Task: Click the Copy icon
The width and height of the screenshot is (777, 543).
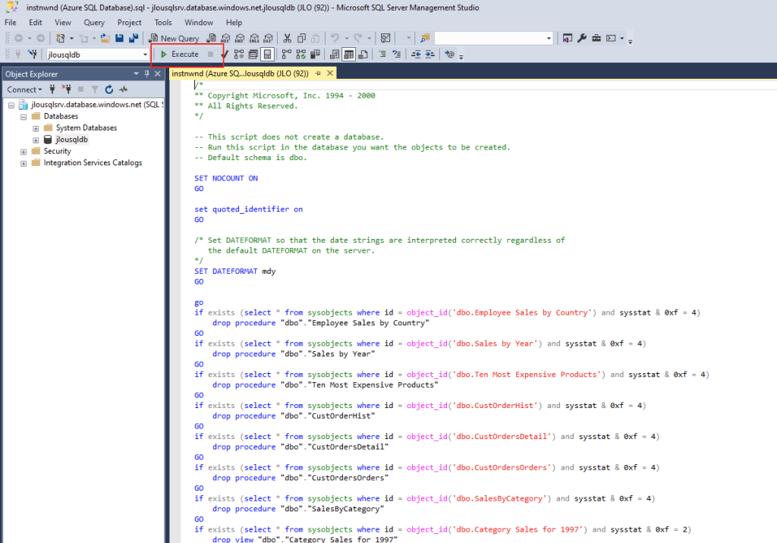Action: coord(301,38)
